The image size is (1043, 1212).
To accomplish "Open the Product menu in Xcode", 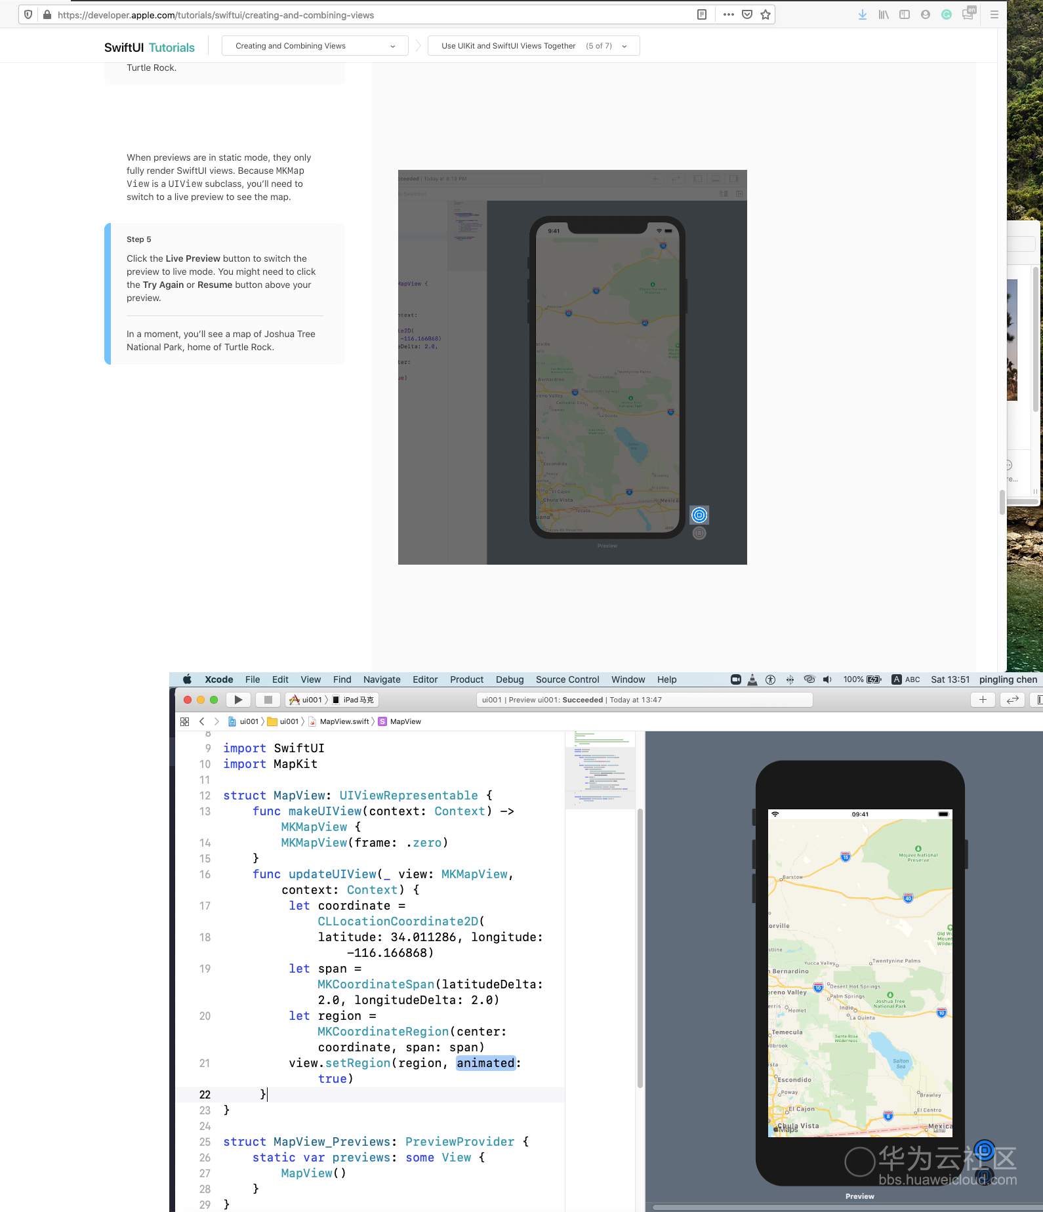I will pyautogui.click(x=467, y=679).
